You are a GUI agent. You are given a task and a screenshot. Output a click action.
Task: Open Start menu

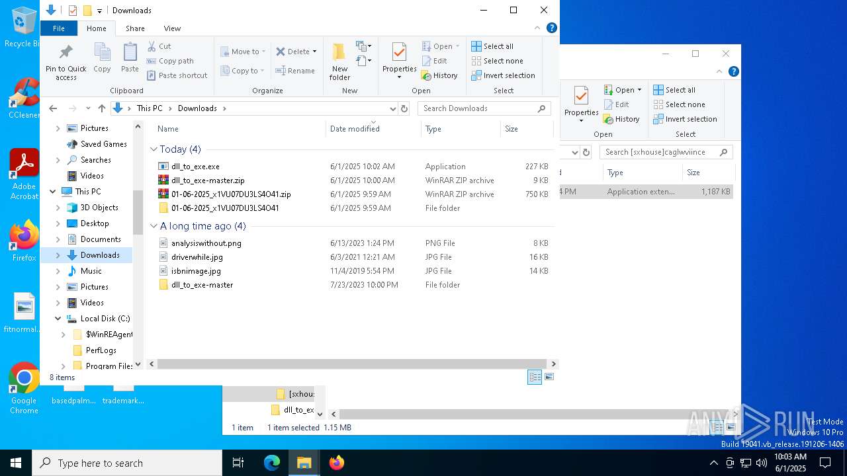click(x=16, y=463)
